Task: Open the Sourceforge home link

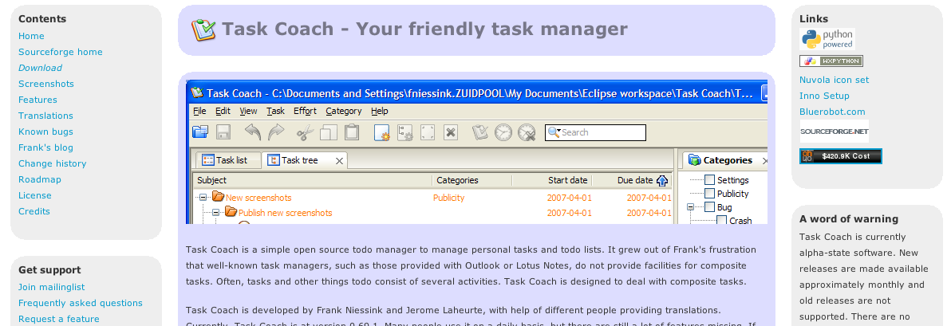Action: [60, 52]
